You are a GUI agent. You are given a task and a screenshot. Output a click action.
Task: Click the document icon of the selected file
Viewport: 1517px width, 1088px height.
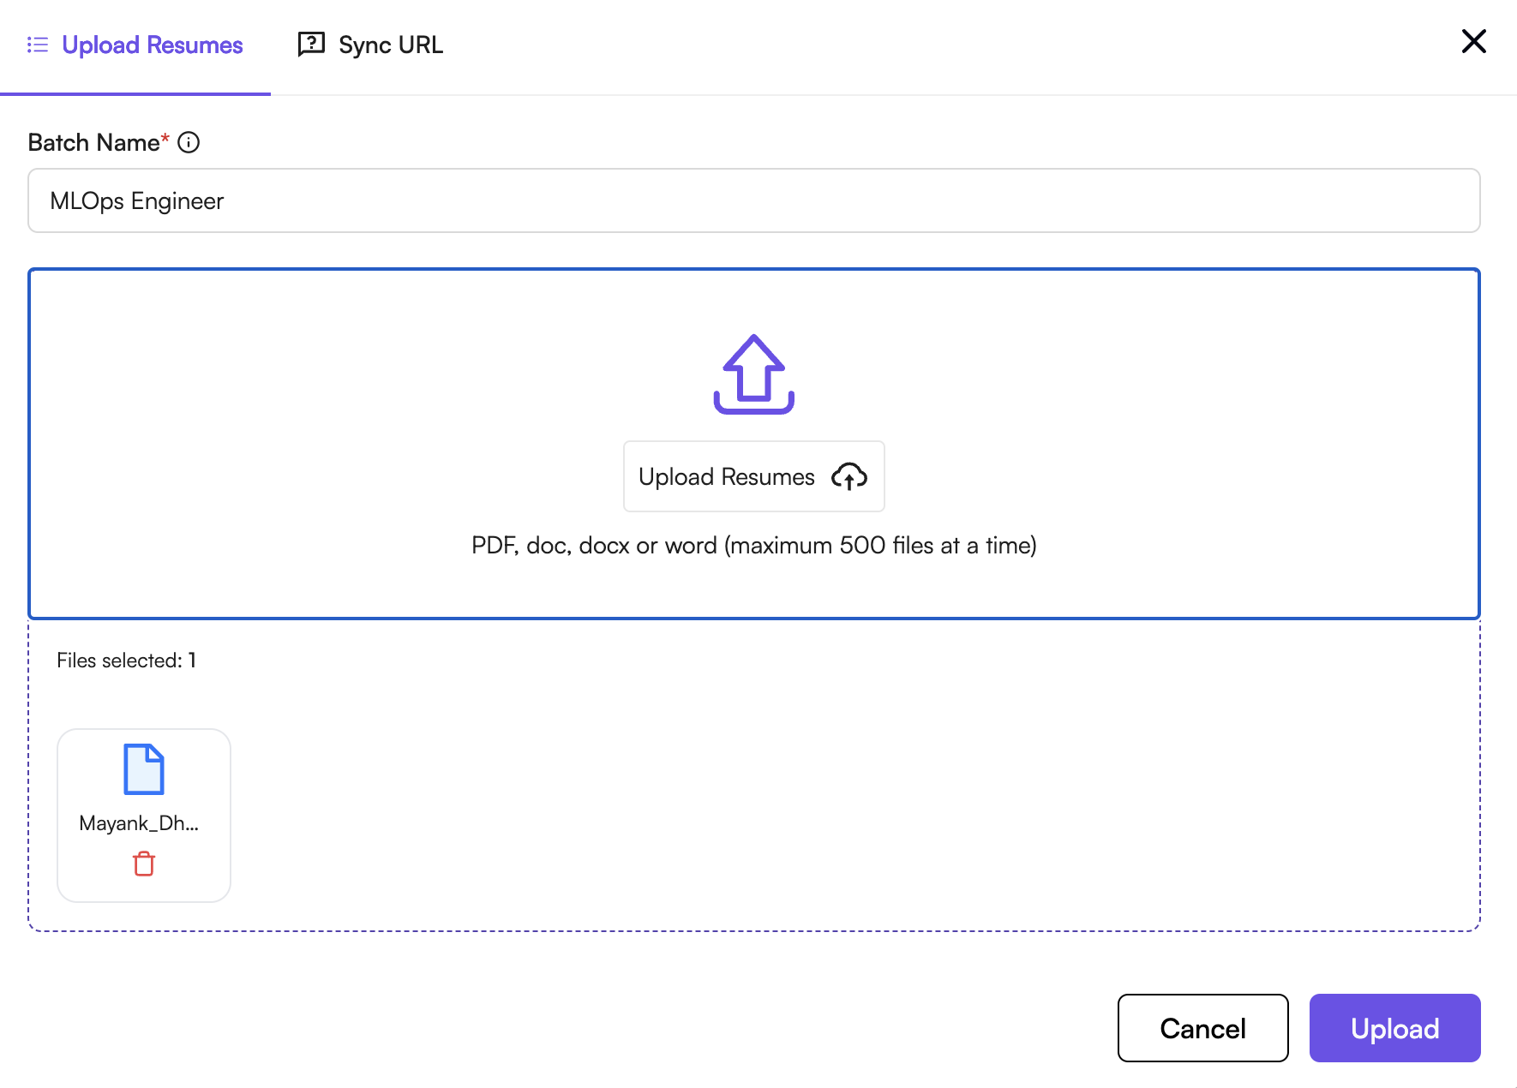pyautogui.click(x=143, y=770)
